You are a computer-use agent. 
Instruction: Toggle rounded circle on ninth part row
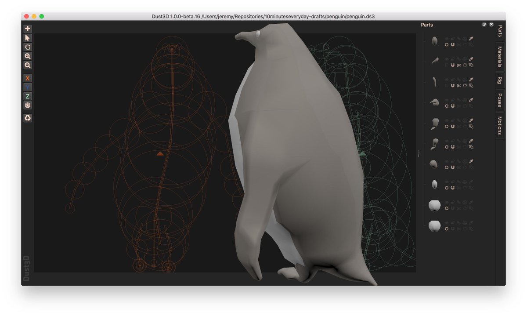447,208
